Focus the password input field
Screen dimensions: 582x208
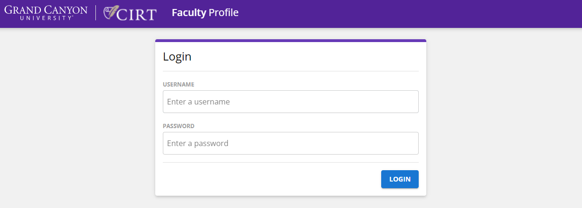[x=291, y=143]
